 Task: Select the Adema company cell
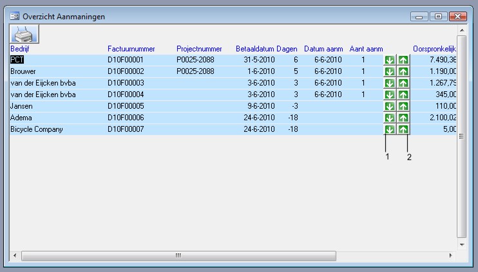coord(21,118)
